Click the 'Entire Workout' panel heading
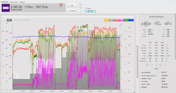Image resolution: width=176 pixels, height=93 pixels. tap(156, 17)
